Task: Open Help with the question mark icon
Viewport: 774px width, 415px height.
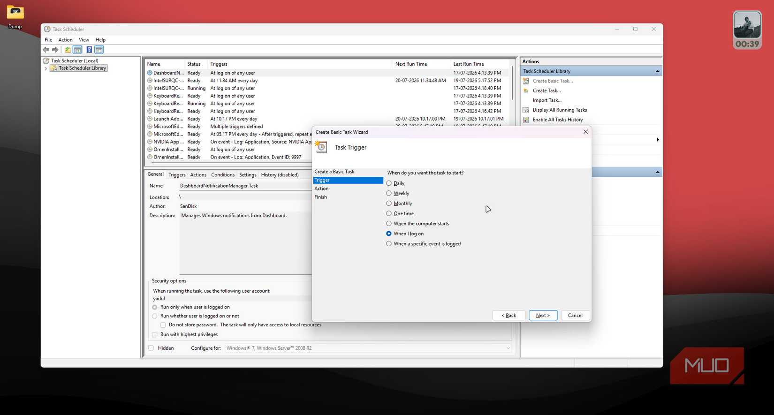Action: pos(89,50)
